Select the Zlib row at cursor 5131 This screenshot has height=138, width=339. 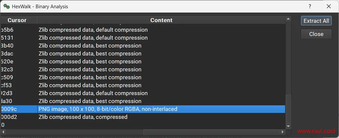point(93,38)
